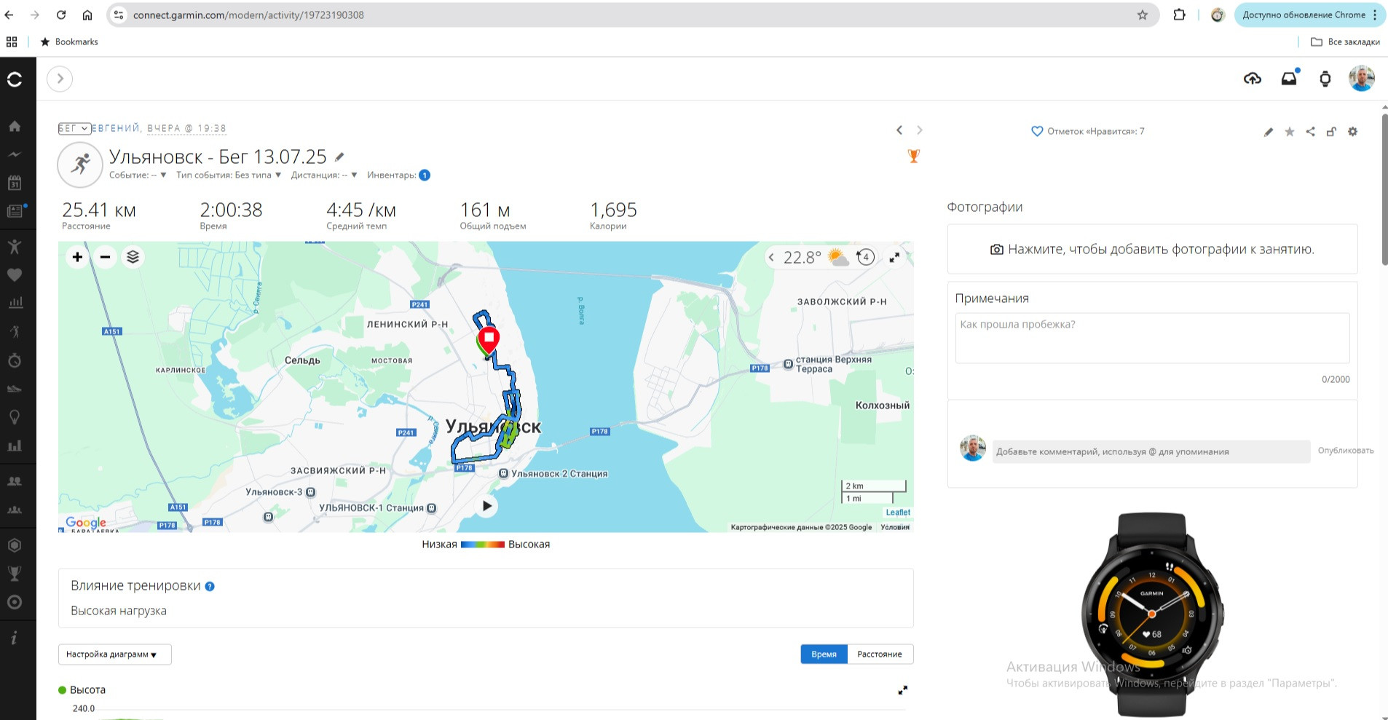The image size is (1388, 720).
Task: Open the user profile avatar menu
Action: pos(1361,78)
